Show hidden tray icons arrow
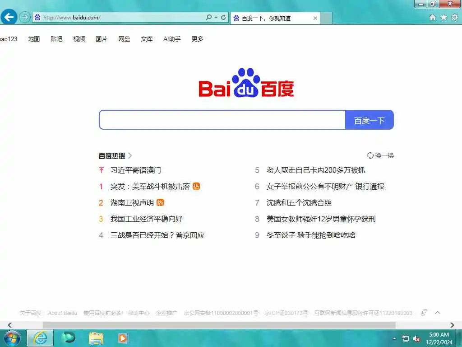 394,338
